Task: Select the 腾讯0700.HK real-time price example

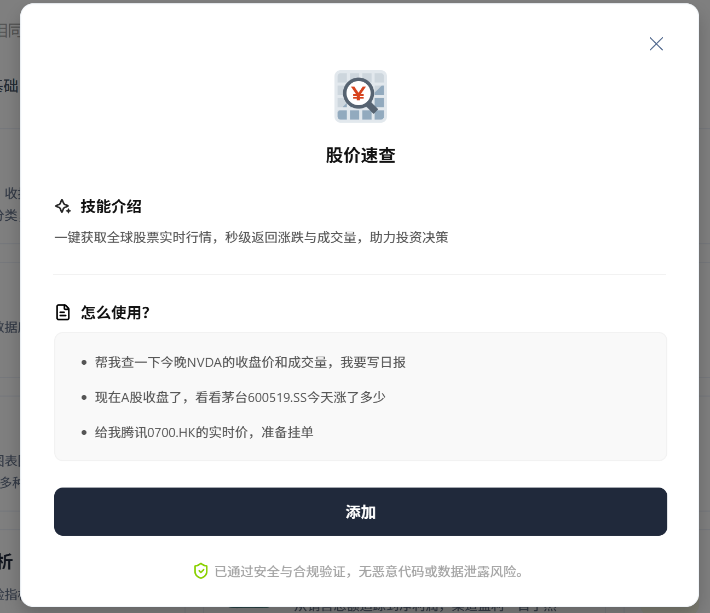Action: point(204,432)
